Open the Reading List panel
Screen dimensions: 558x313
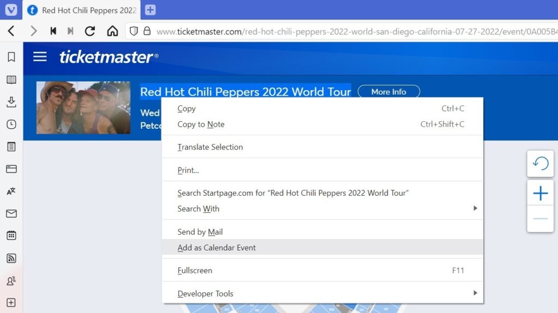11,79
